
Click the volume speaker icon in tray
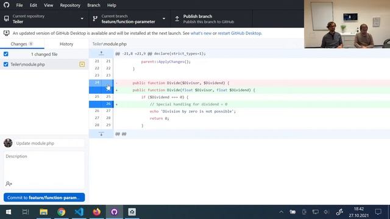327,212
